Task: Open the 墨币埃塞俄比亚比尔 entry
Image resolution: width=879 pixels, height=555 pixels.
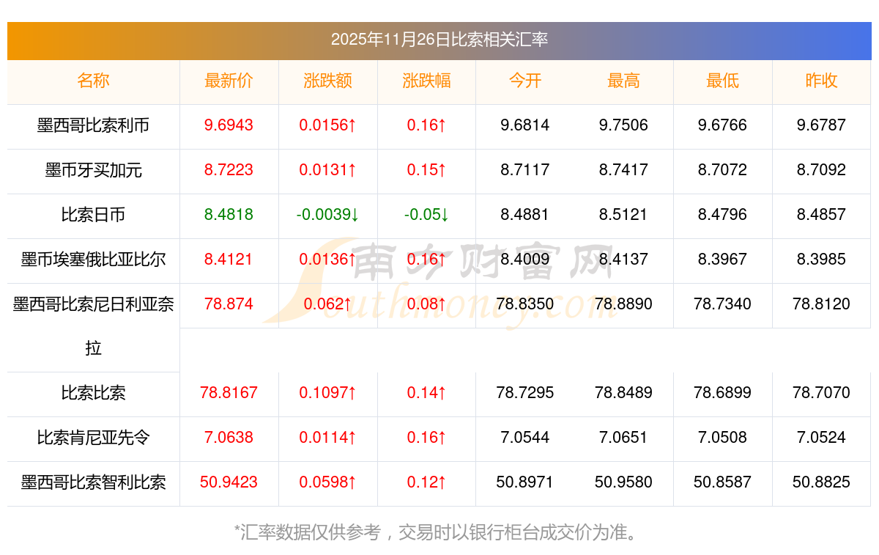Action: pyautogui.click(x=93, y=260)
